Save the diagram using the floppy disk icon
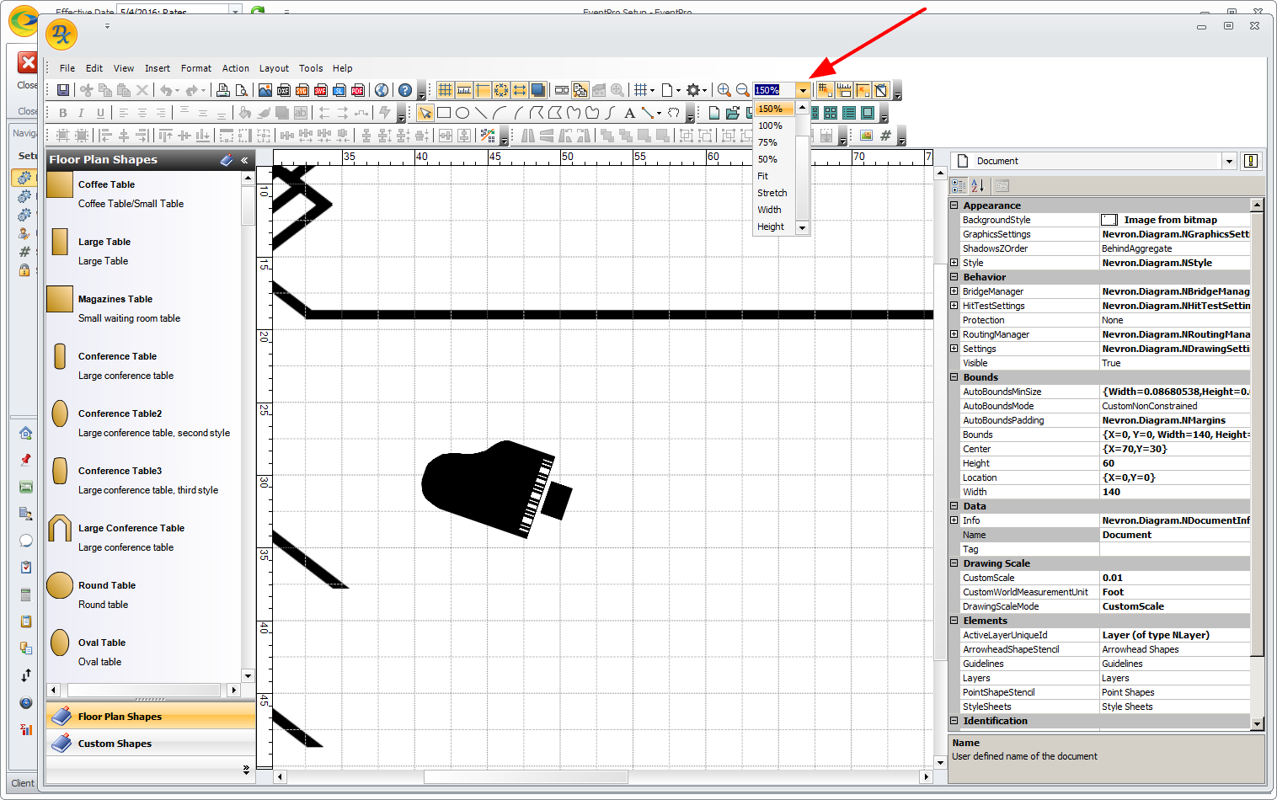This screenshot has width=1277, height=800. 62,90
